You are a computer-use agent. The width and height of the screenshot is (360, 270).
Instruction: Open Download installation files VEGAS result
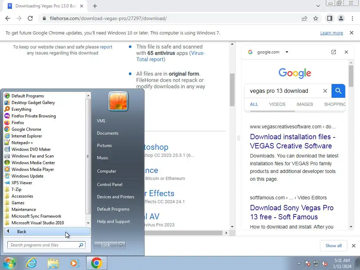point(292,141)
